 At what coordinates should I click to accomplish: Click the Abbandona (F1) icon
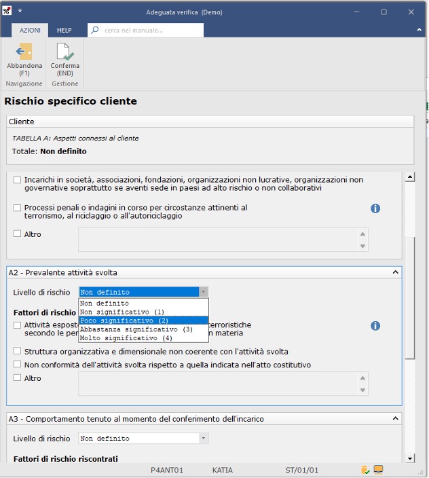pyautogui.click(x=24, y=53)
